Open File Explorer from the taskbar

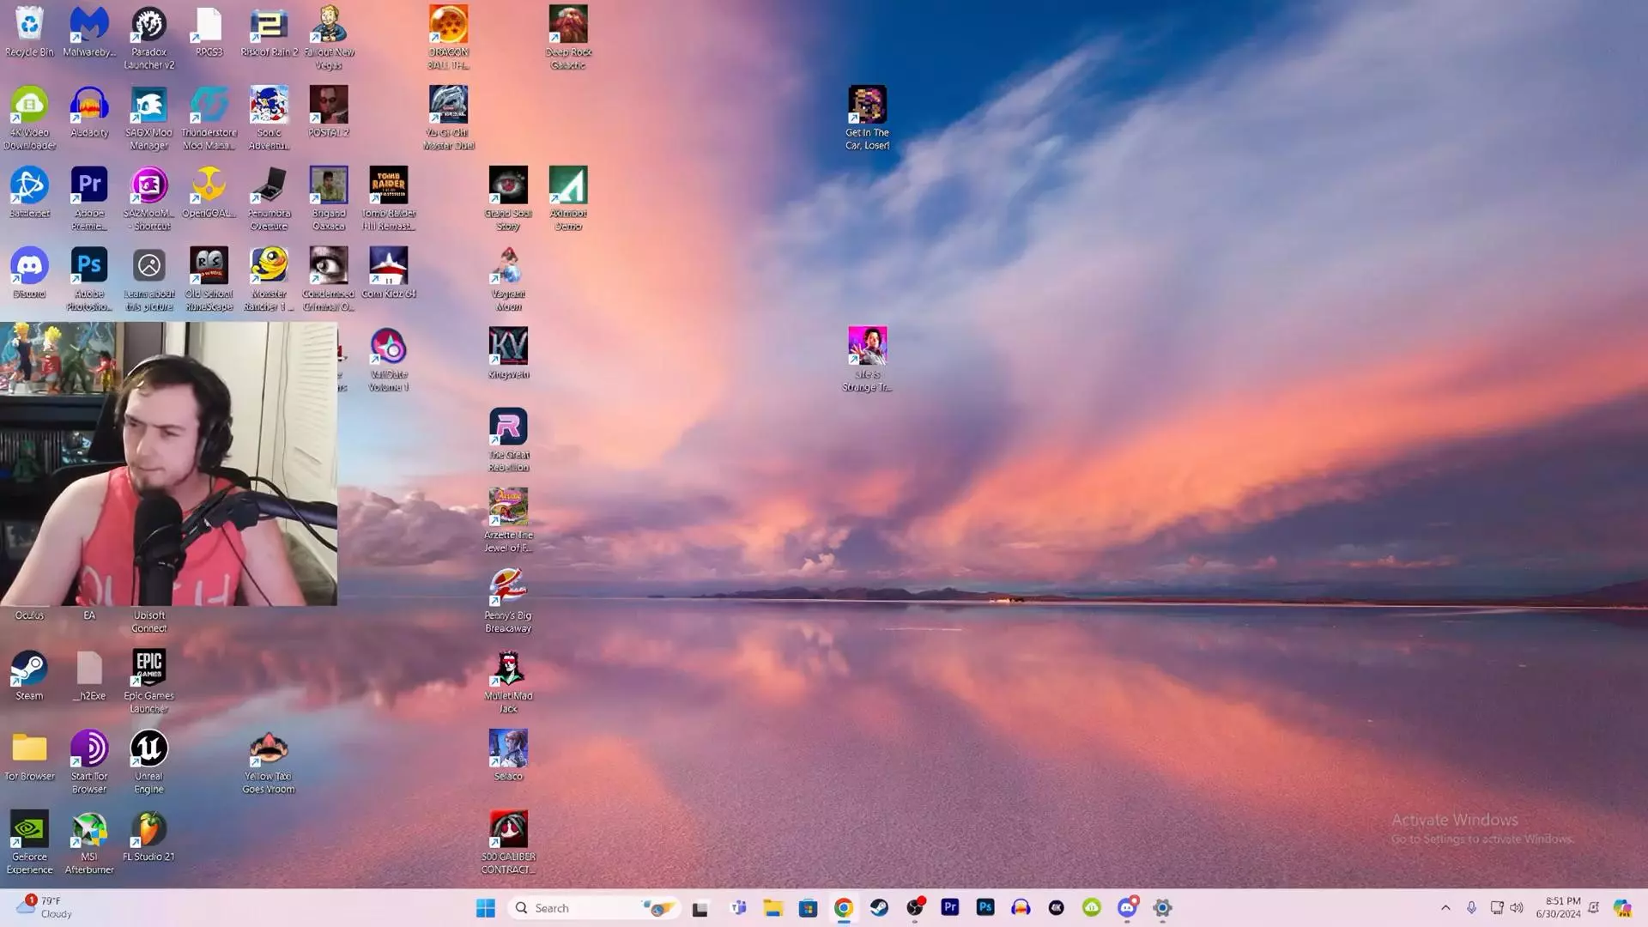click(772, 908)
